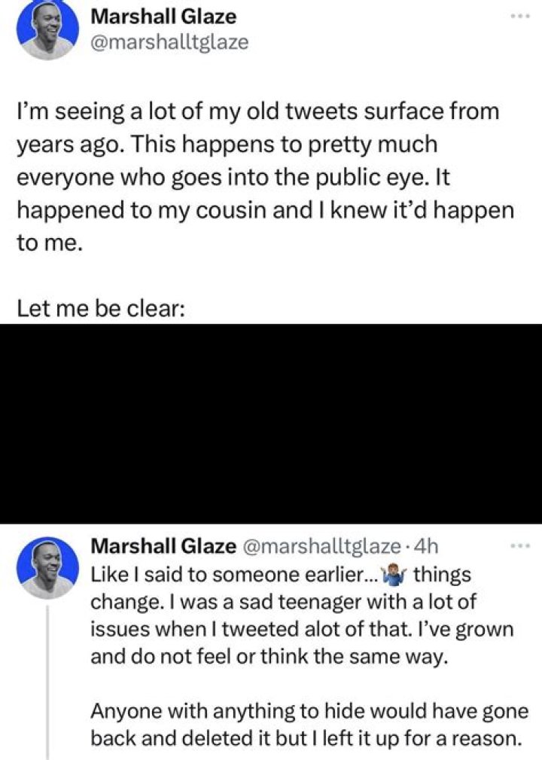The width and height of the screenshot is (542, 760).
Task: Open the reply tweet's profile avatar
Action: pos(47,567)
